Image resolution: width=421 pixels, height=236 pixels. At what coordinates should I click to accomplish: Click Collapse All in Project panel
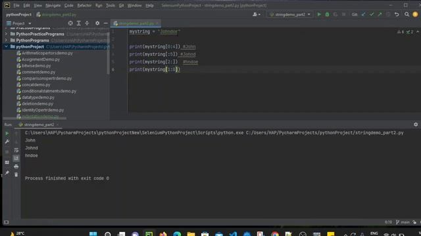point(87,24)
